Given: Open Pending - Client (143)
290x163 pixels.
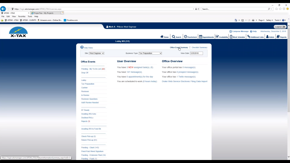Looking at the screenshot, I should 90,148.
